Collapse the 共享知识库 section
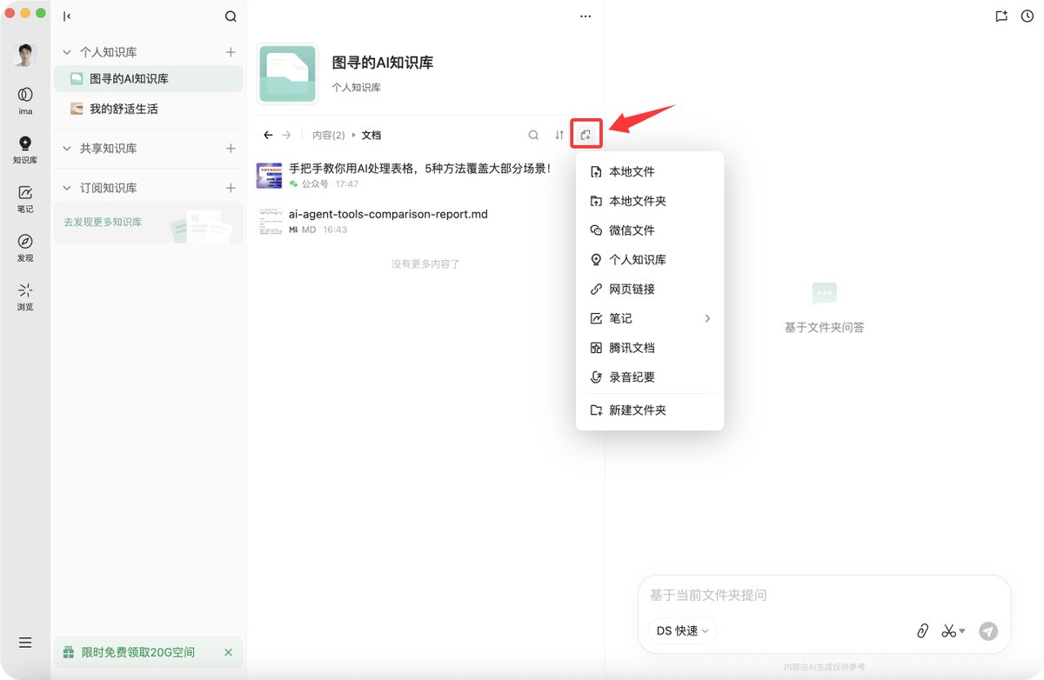1044x680 pixels. [x=68, y=149]
